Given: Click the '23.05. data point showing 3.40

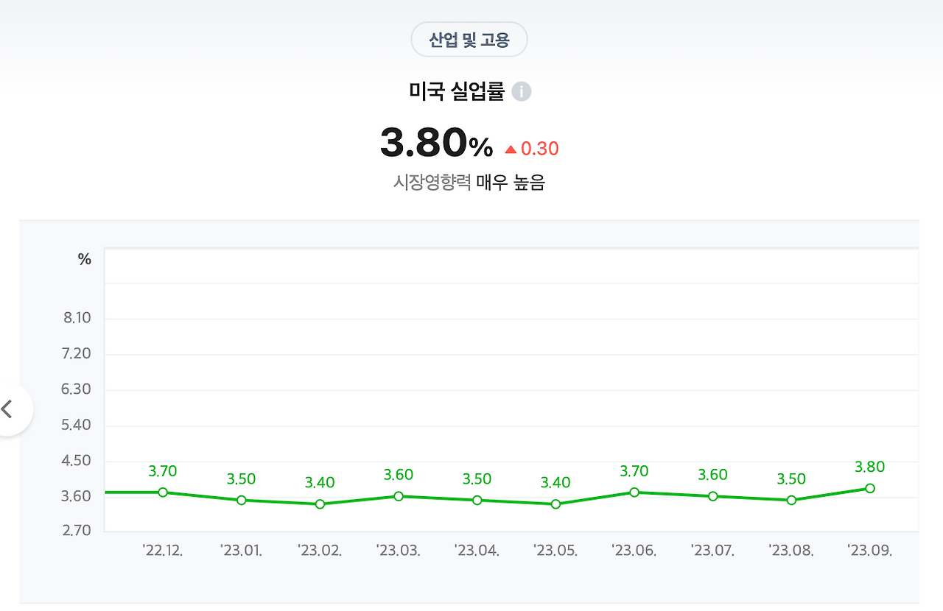Looking at the screenshot, I should (555, 504).
